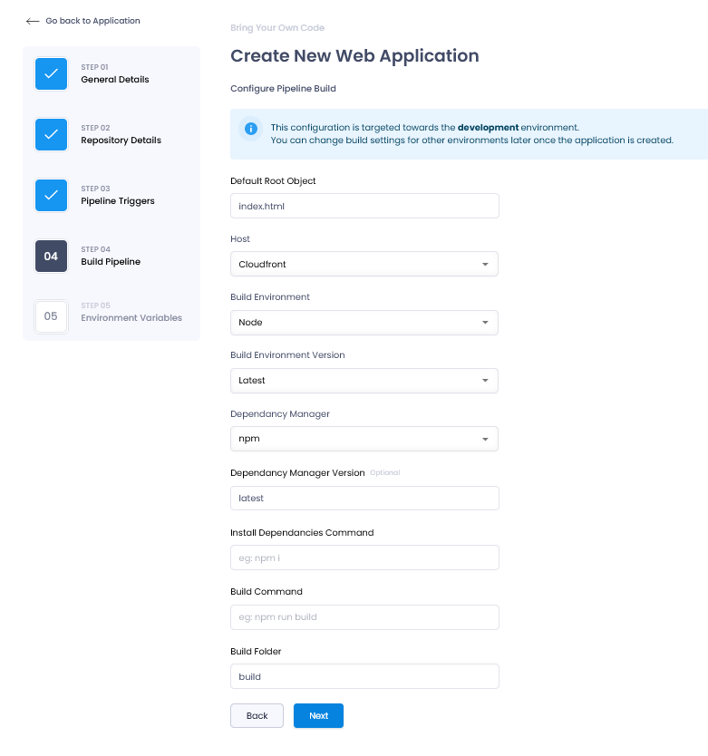Screen dimensions: 708x756
Task: Select the 04 Build Pipeline step badge
Action: [x=51, y=256]
